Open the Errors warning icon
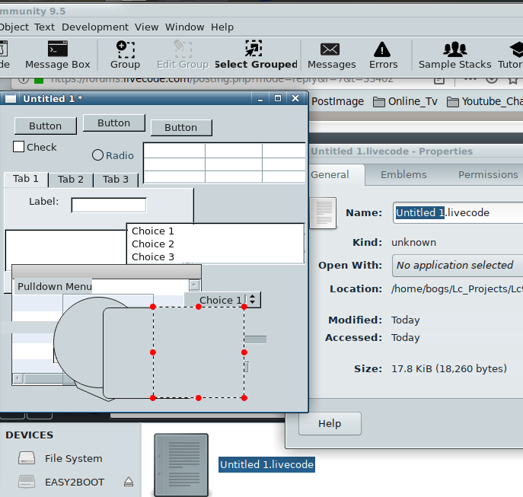Screen dimensions: 523x497 tap(383, 49)
